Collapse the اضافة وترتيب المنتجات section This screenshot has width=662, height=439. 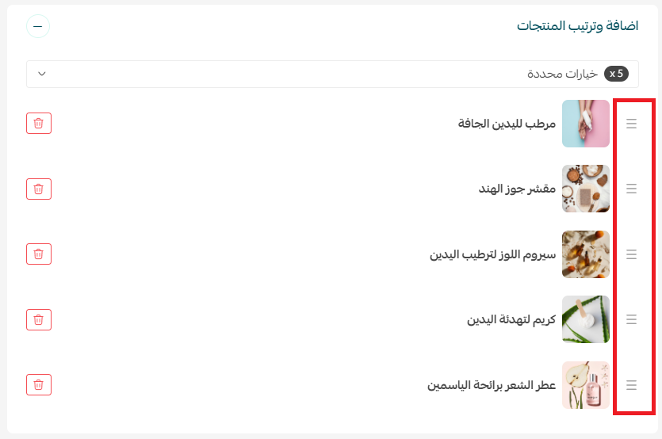(38, 26)
